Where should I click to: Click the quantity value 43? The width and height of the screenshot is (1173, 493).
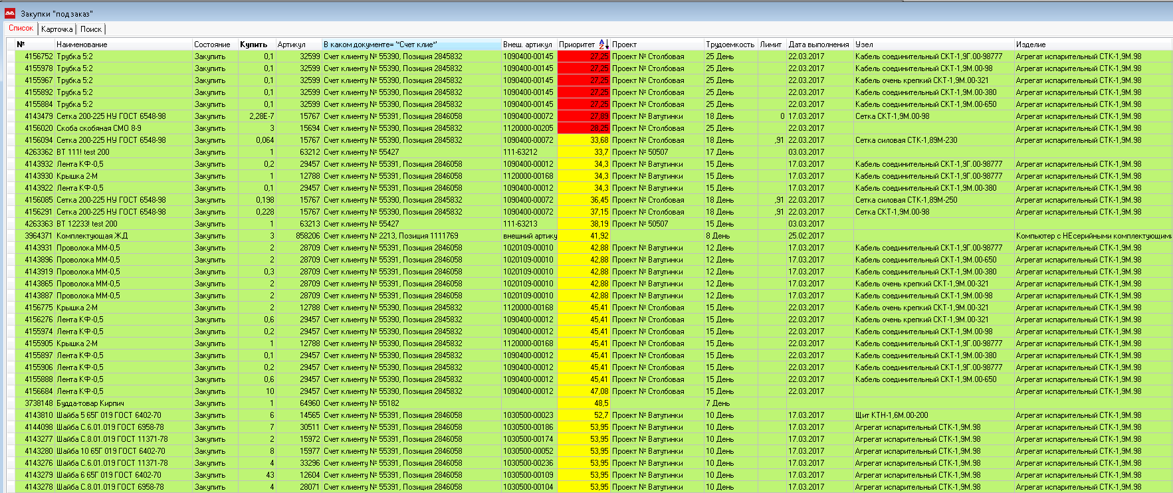pos(270,475)
